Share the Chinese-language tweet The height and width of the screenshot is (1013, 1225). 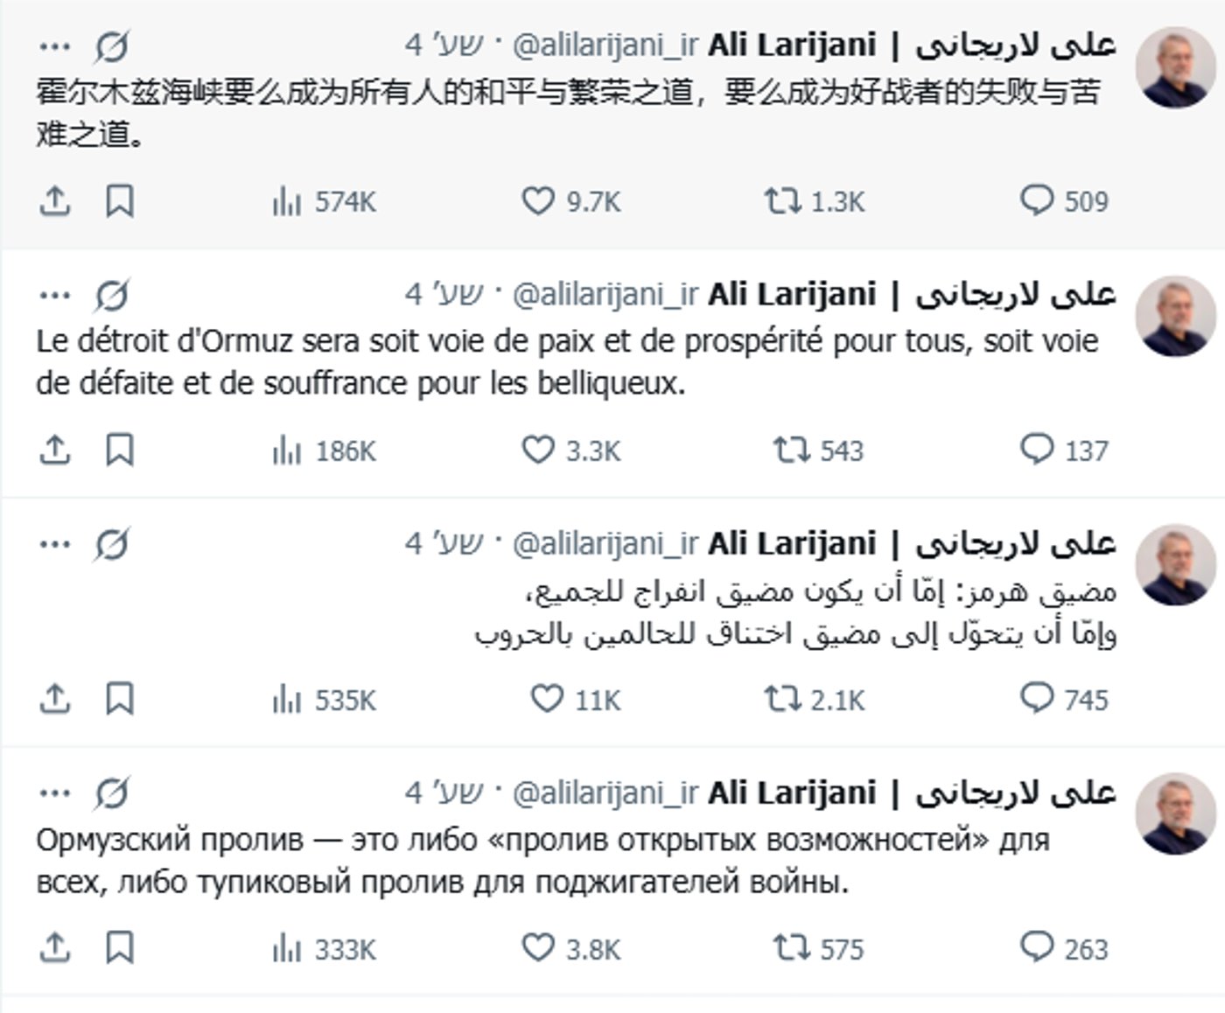[x=54, y=201]
